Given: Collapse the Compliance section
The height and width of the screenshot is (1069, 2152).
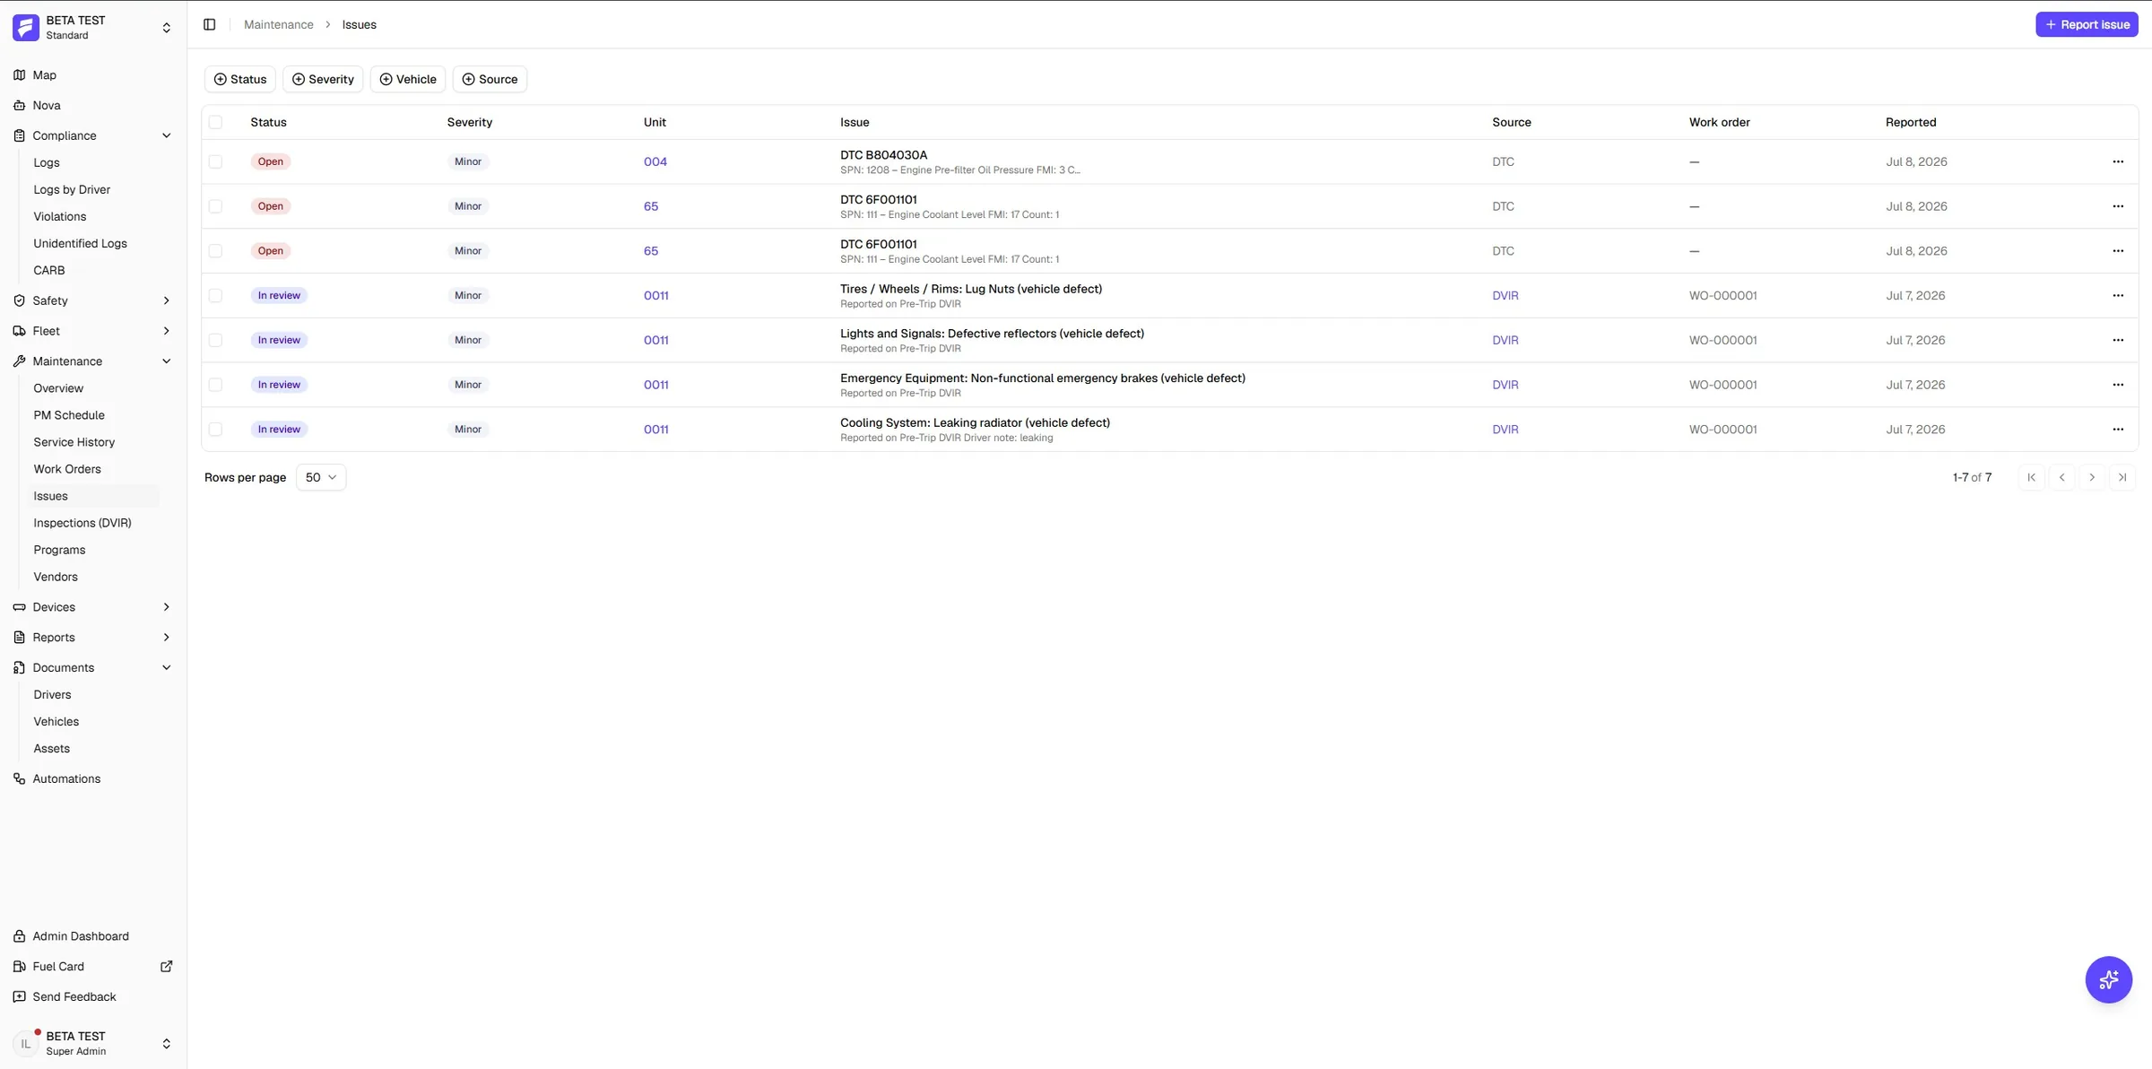Looking at the screenshot, I should tap(166, 135).
